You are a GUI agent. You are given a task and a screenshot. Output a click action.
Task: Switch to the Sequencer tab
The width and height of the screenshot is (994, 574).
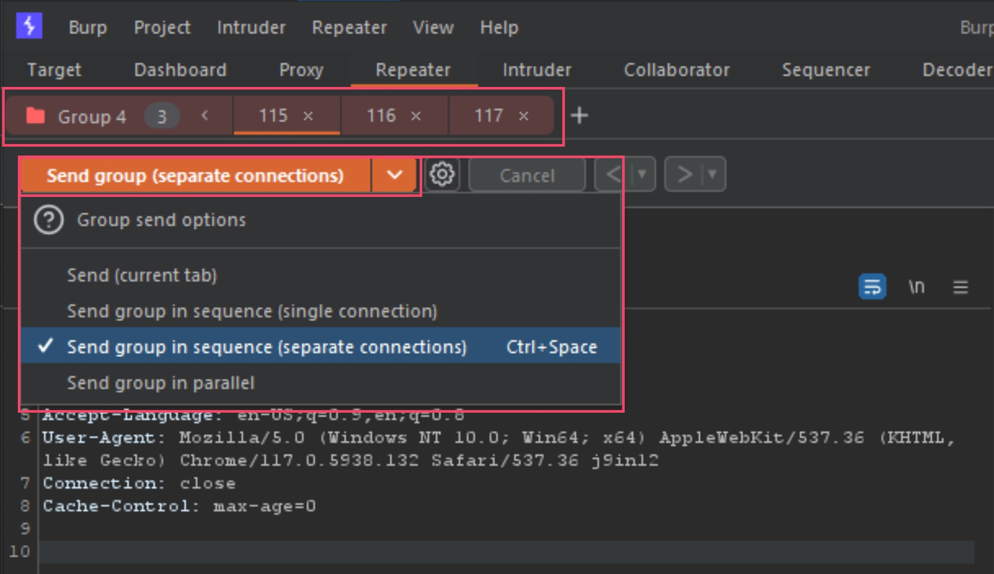pyautogui.click(x=826, y=70)
